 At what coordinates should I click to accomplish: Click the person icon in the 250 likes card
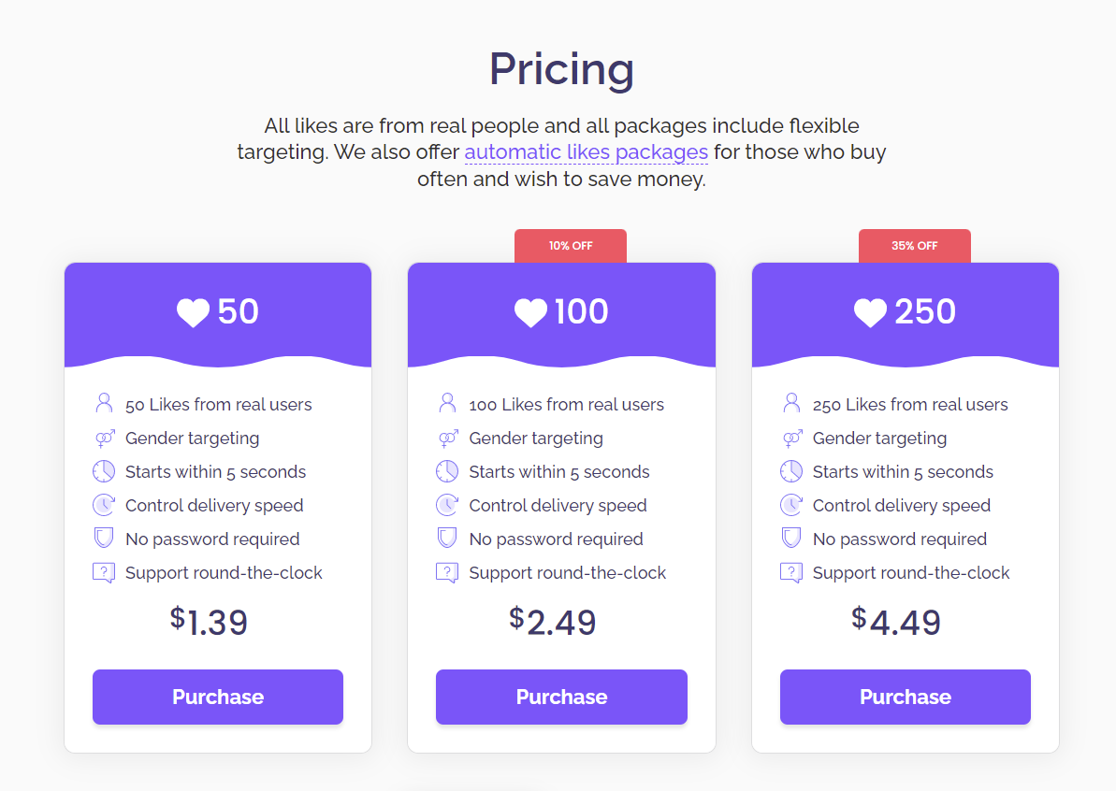pyautogui.click(x=791, y=404)
